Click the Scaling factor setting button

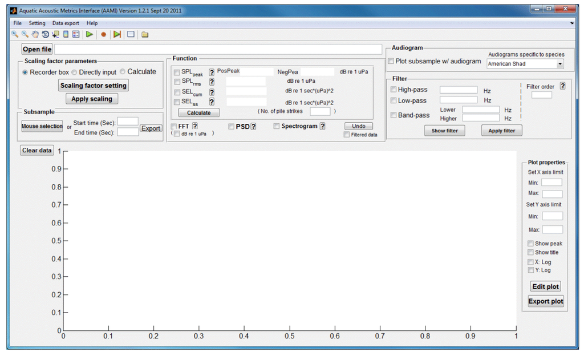coord(94,86)
